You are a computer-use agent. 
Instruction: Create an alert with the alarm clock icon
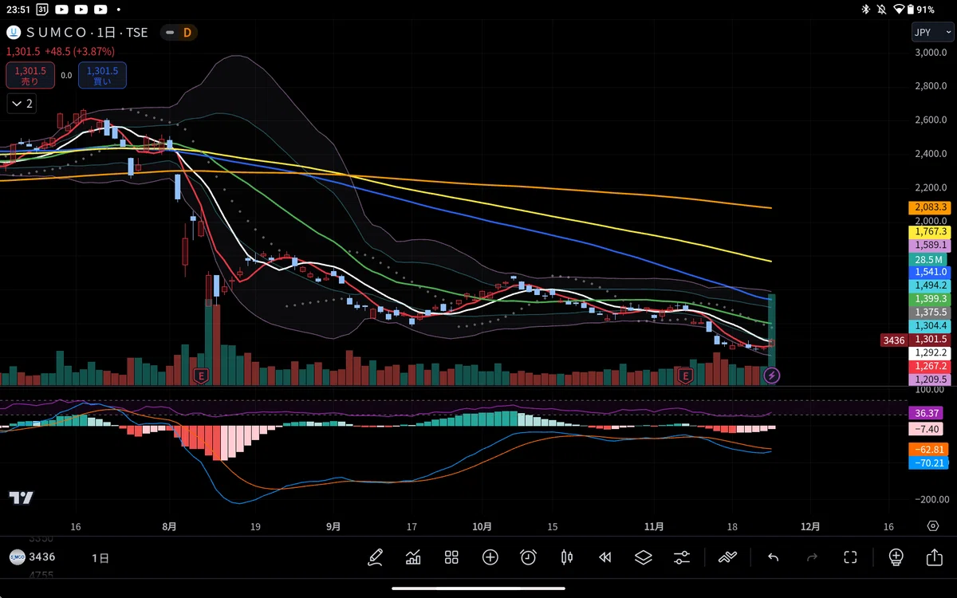tap(528, 557)
